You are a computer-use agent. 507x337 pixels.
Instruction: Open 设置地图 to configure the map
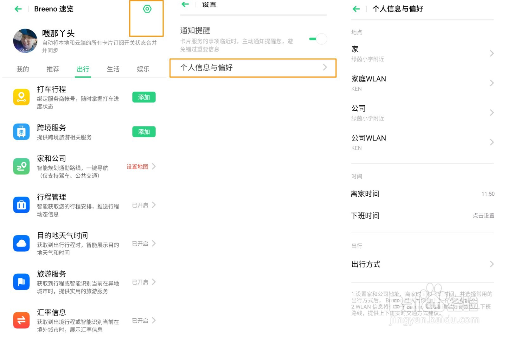pyautogui.click(x=137, y=167)
